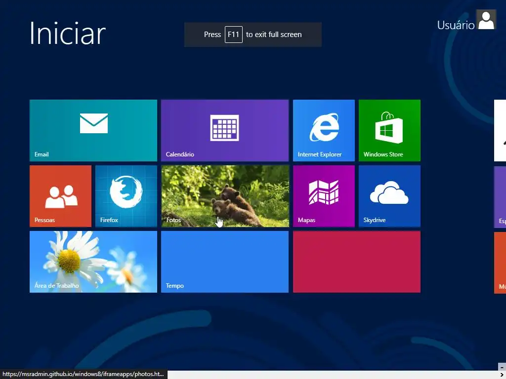Click the horizontal scrollbar right arrow

[x=502, y=375]
